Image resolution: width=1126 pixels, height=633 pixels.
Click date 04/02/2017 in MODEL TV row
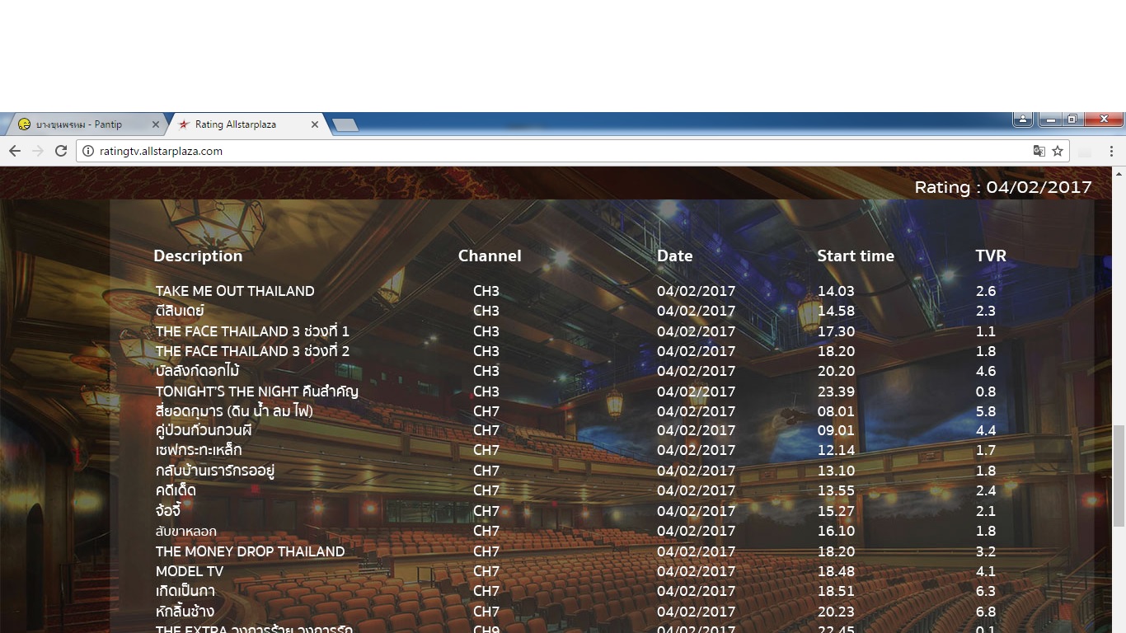pyautogui.click(x=697, y=571)
